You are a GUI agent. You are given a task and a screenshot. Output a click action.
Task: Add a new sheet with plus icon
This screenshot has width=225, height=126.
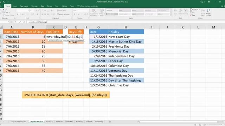[x=110, y=121]
